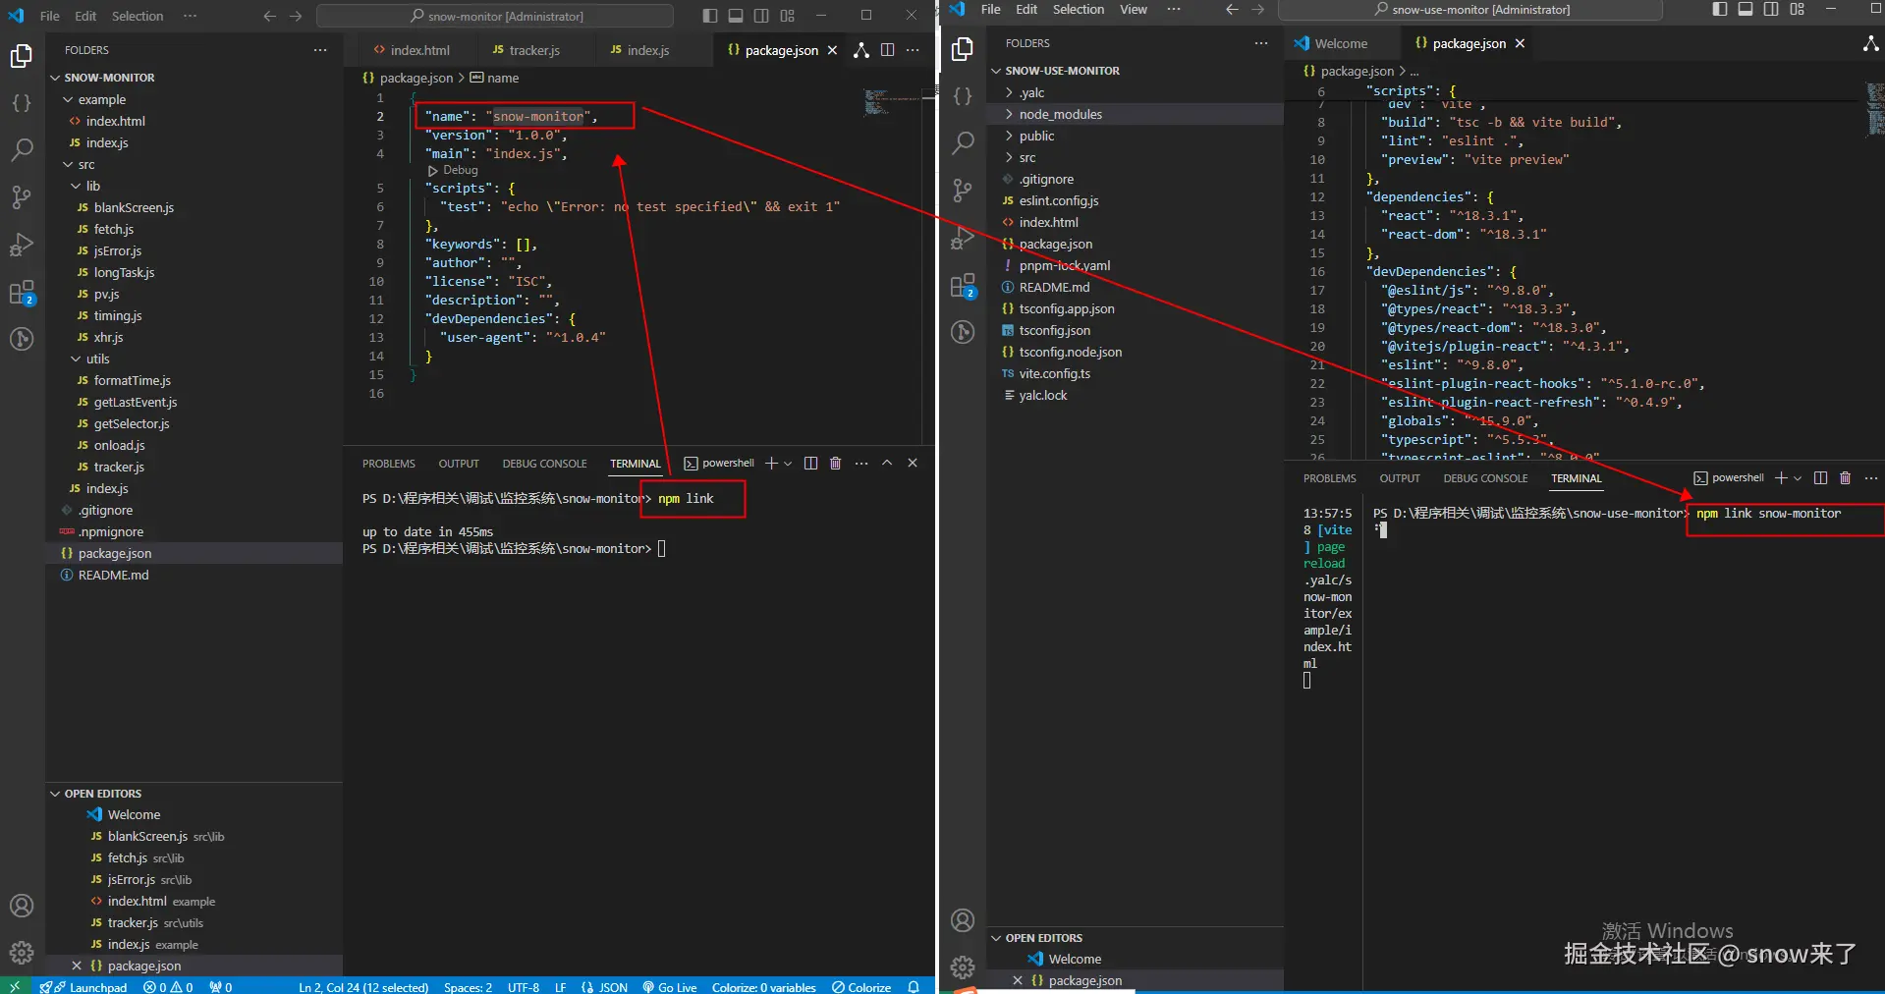Open vite.config.ts in snow-use-monitor explorer
1885x994 pixels.
pyautogui.click(x=1054, y=373)
